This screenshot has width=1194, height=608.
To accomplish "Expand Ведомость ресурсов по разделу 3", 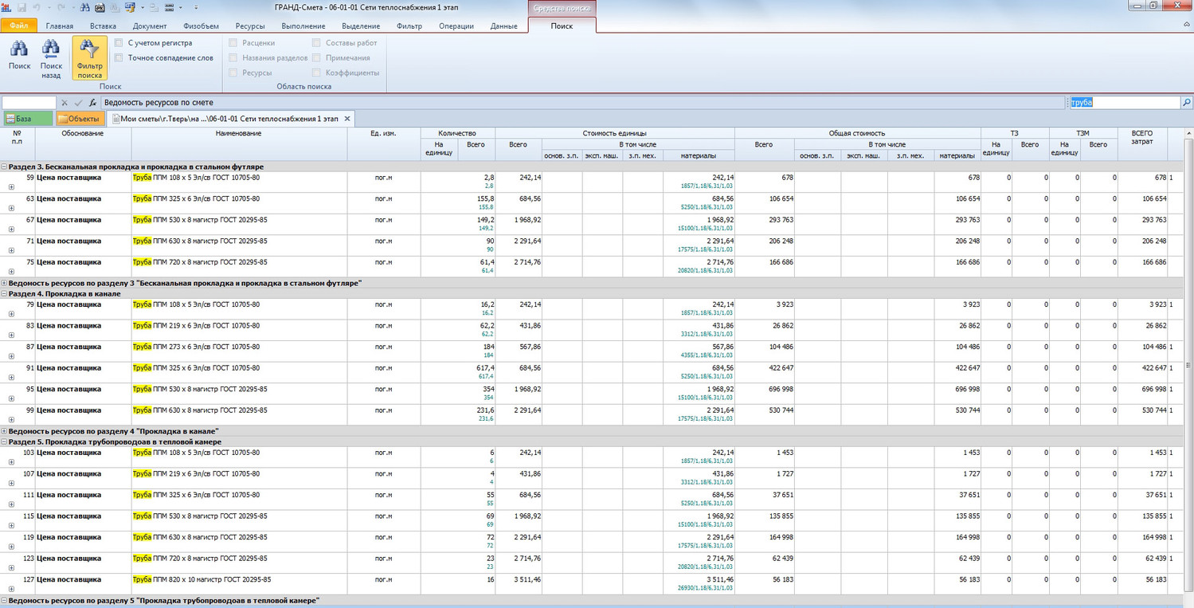I will click(5, 283).
